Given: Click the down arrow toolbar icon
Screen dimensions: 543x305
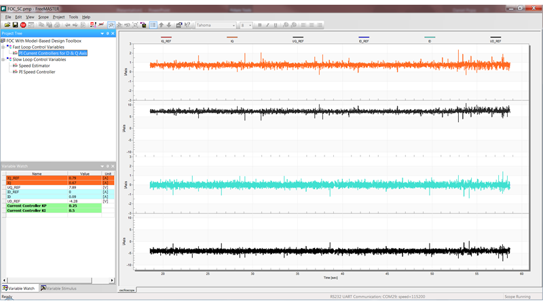Looking at the screenshot, I should [x=169, y=25].
